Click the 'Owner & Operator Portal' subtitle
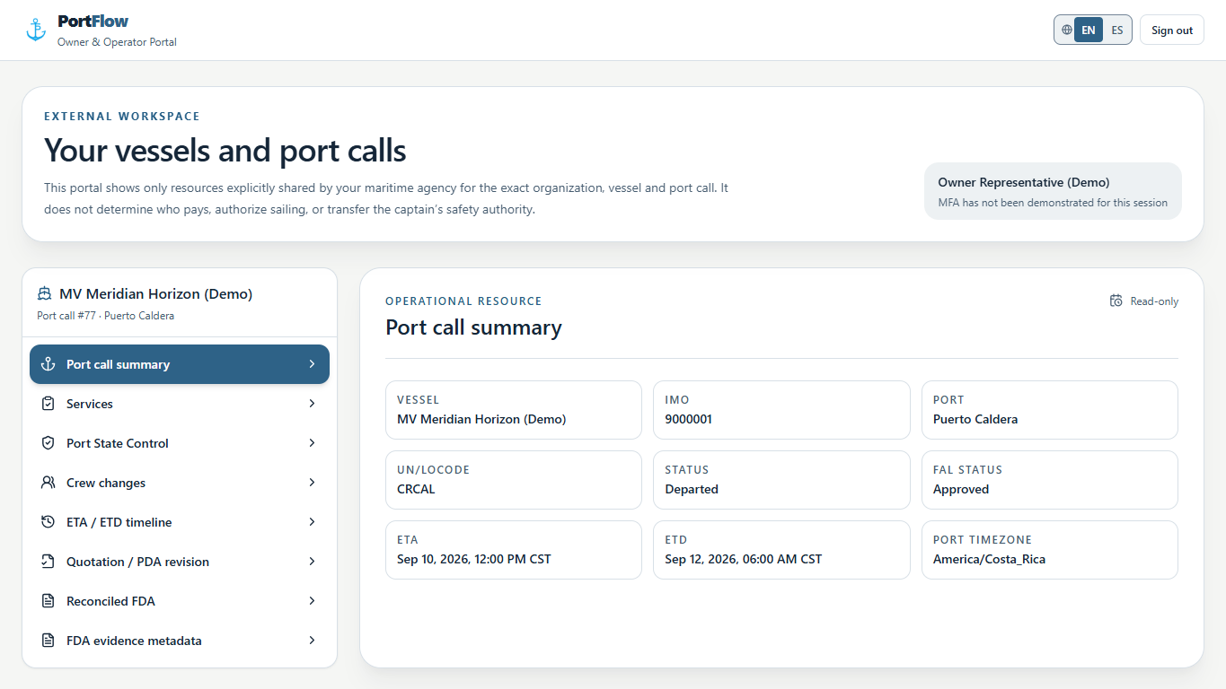The height and width of the screenshot is (689, 1226). pos(117,42)
